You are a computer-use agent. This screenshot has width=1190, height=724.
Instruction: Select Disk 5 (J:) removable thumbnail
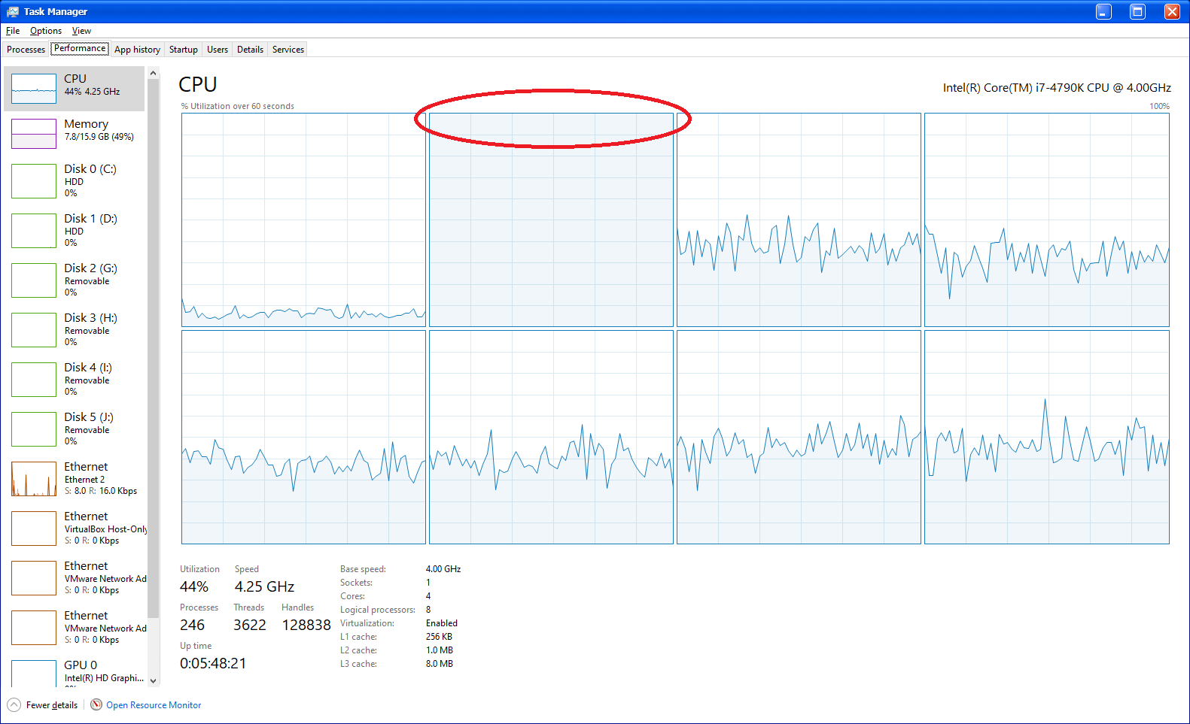pyautogui.click(x=34, y=429)
